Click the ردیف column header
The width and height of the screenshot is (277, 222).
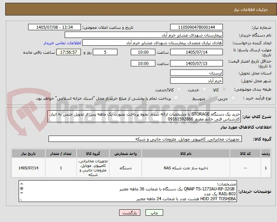(266, 154)
